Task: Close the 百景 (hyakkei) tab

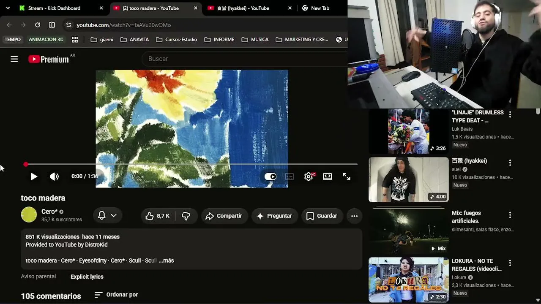Action: [290, 8]
